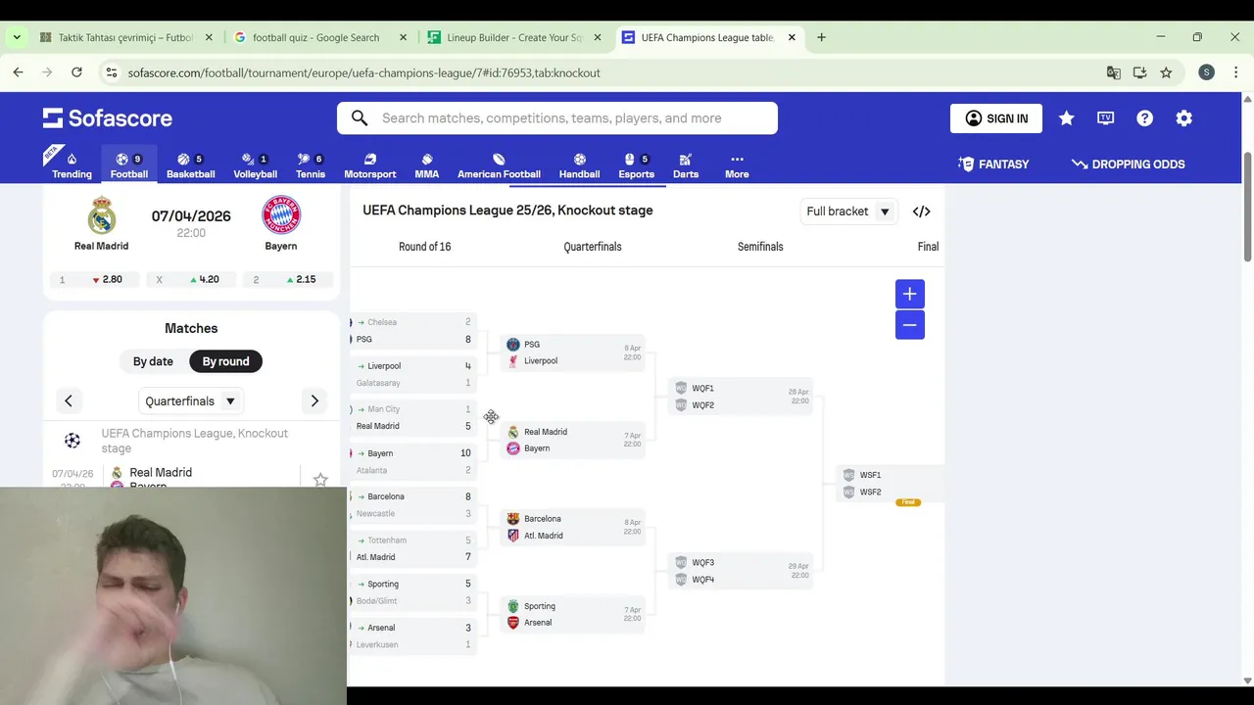This screenshot has height=705, width=1254.
Task: Select the Motorsport tab
Action: click(x=369, y=165)
